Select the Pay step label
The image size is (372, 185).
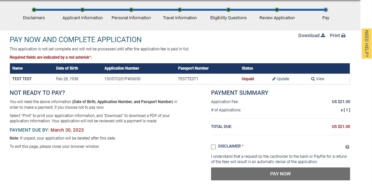click(x=326, y=18)
